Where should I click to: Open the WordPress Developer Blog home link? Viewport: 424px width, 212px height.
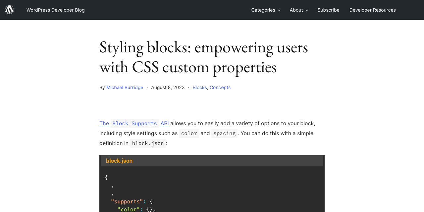(x=56, y=10)
